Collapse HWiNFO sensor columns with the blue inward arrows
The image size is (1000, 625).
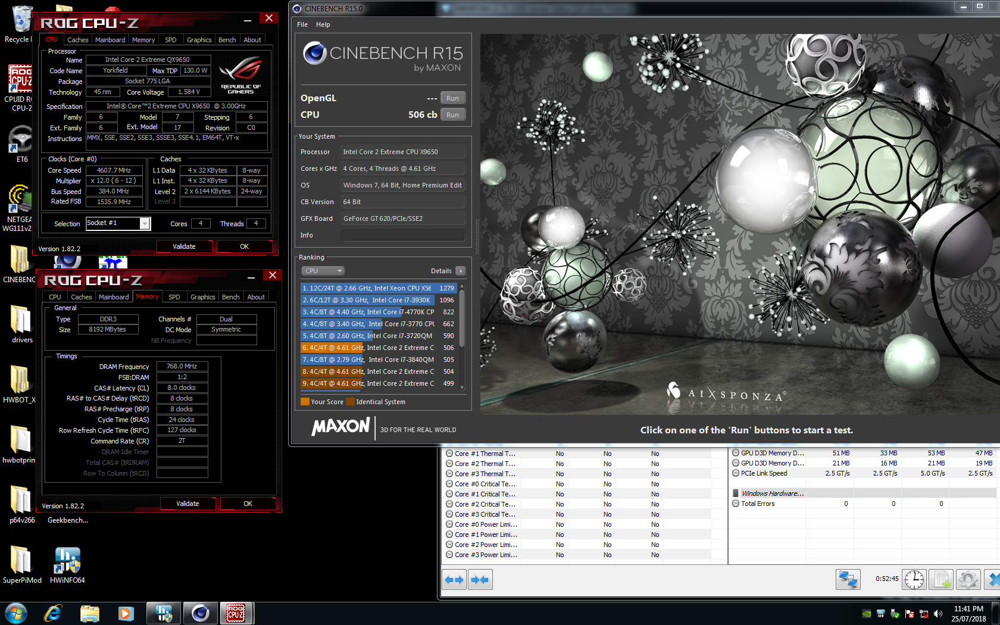(x=480, y=579)
